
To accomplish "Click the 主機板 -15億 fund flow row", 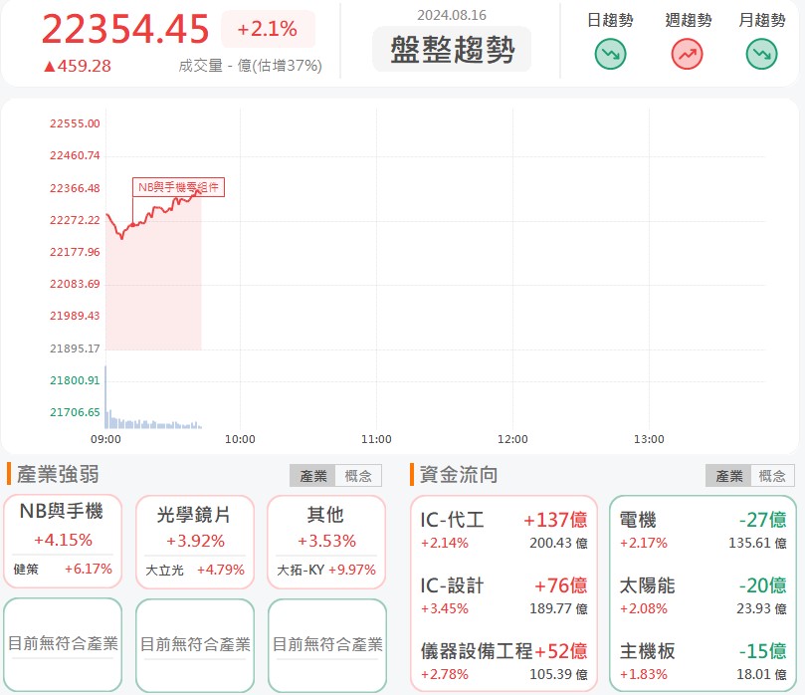I will click(x=703, y=661).
